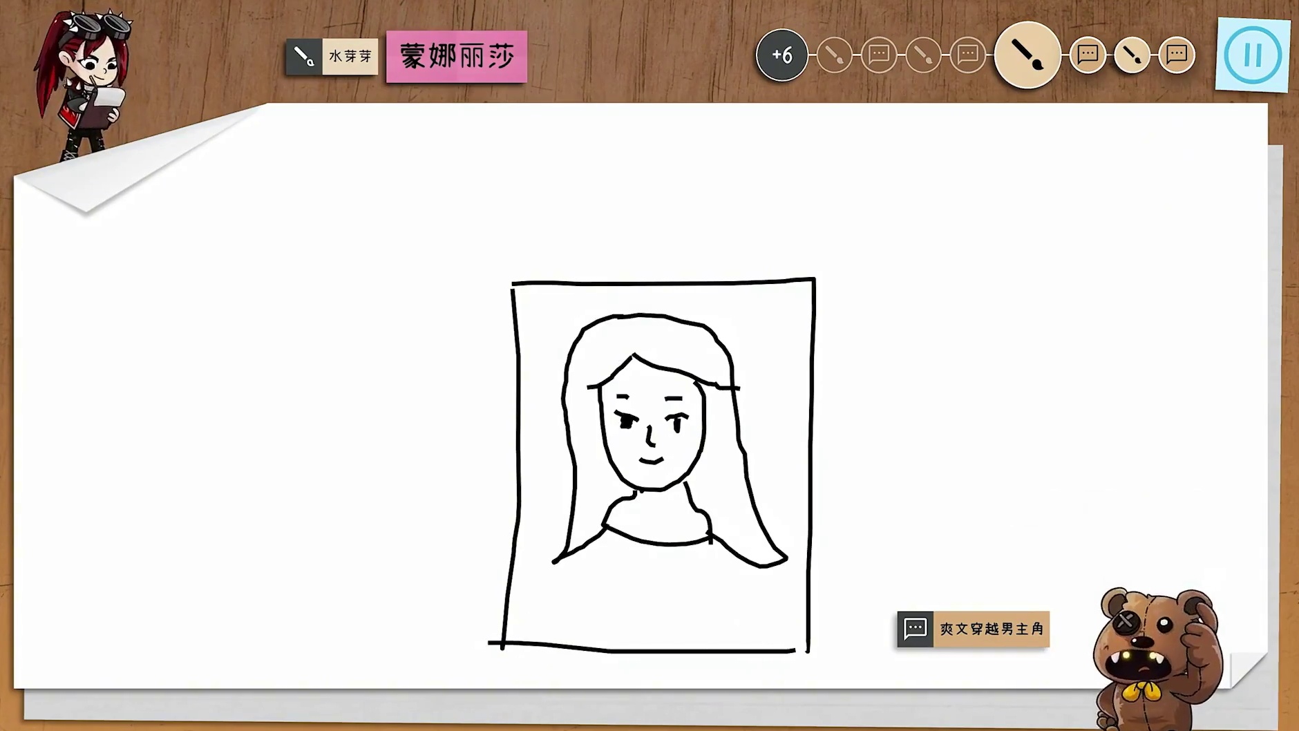Click the chat icon beside 爽文穿越男主角

(915, 629)
